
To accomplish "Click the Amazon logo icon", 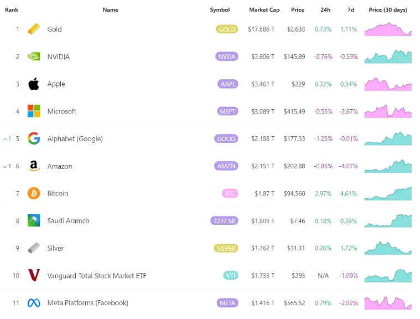I will pos(34,166).
